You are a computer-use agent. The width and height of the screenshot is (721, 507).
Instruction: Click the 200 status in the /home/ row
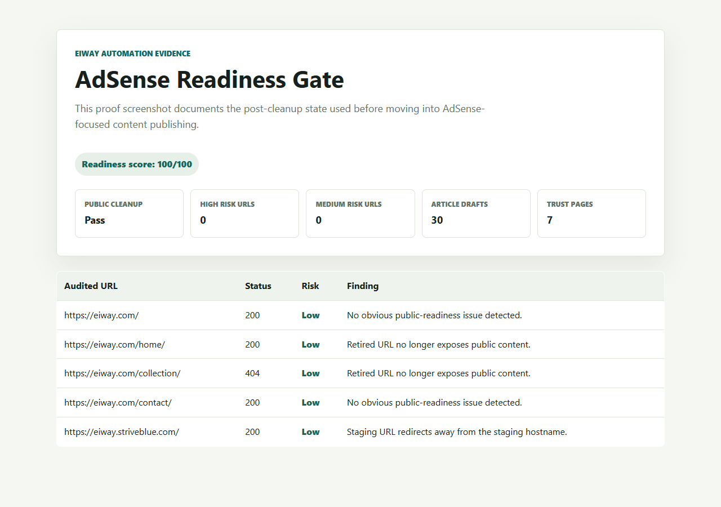[252, 345]
